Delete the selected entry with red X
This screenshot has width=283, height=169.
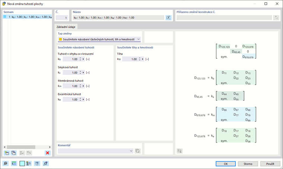(47, 153)
